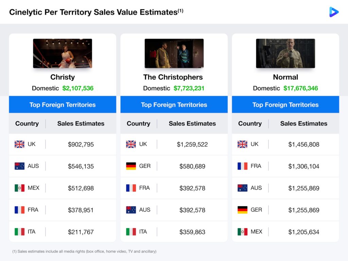Click The Christophers title text

[x=173, y=77]
